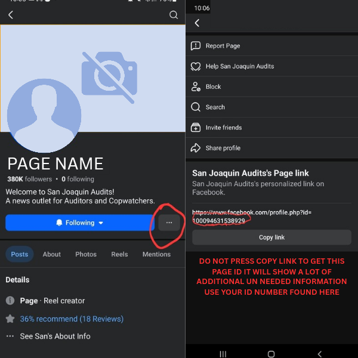Tap the default profile picture avatar
This screenshot has width=358, height=358.
pos(44,115)
